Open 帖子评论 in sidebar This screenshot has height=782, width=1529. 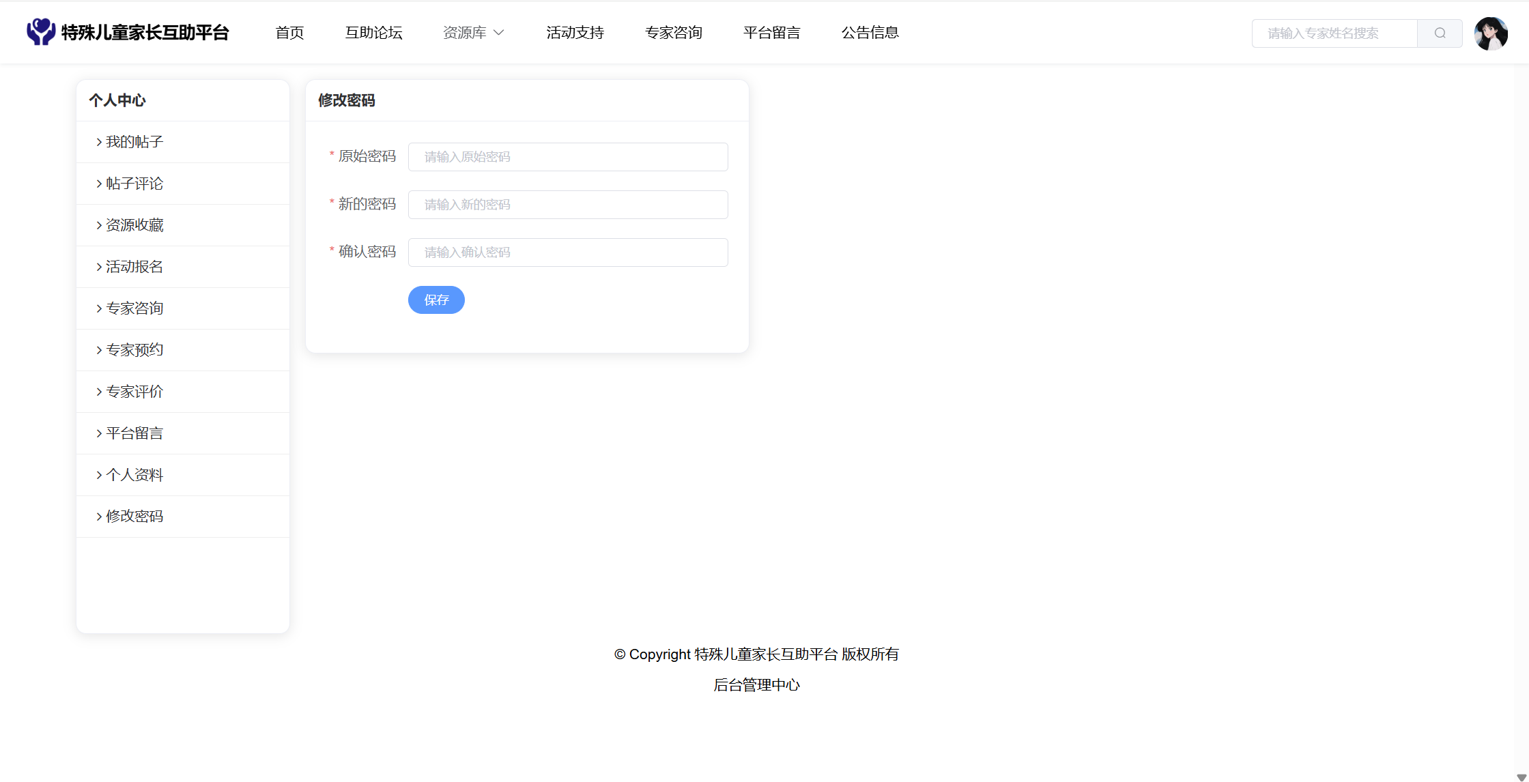click(134, 184)
